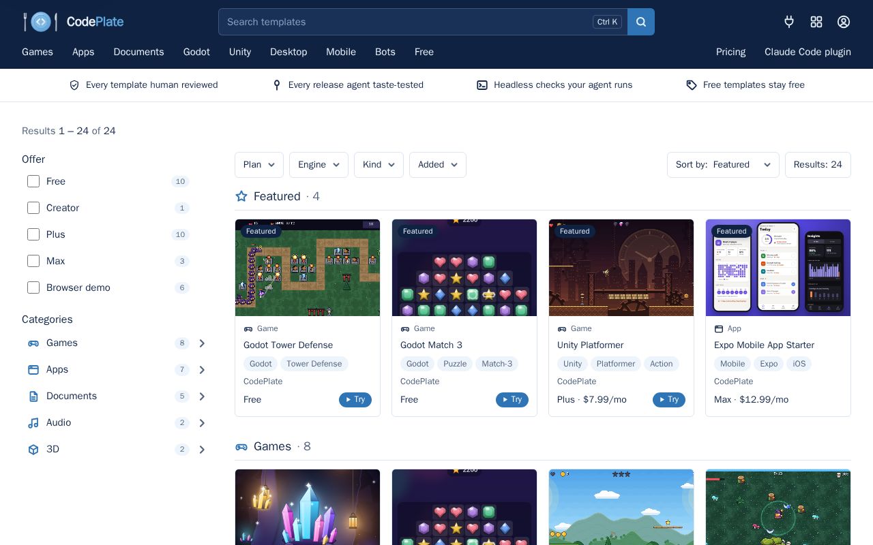873x545 pixels.
Task: Click the shield icon for human reviewed
Action: tap(74, 85)
